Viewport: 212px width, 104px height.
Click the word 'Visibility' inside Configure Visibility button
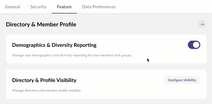click(x=190, y=80)
